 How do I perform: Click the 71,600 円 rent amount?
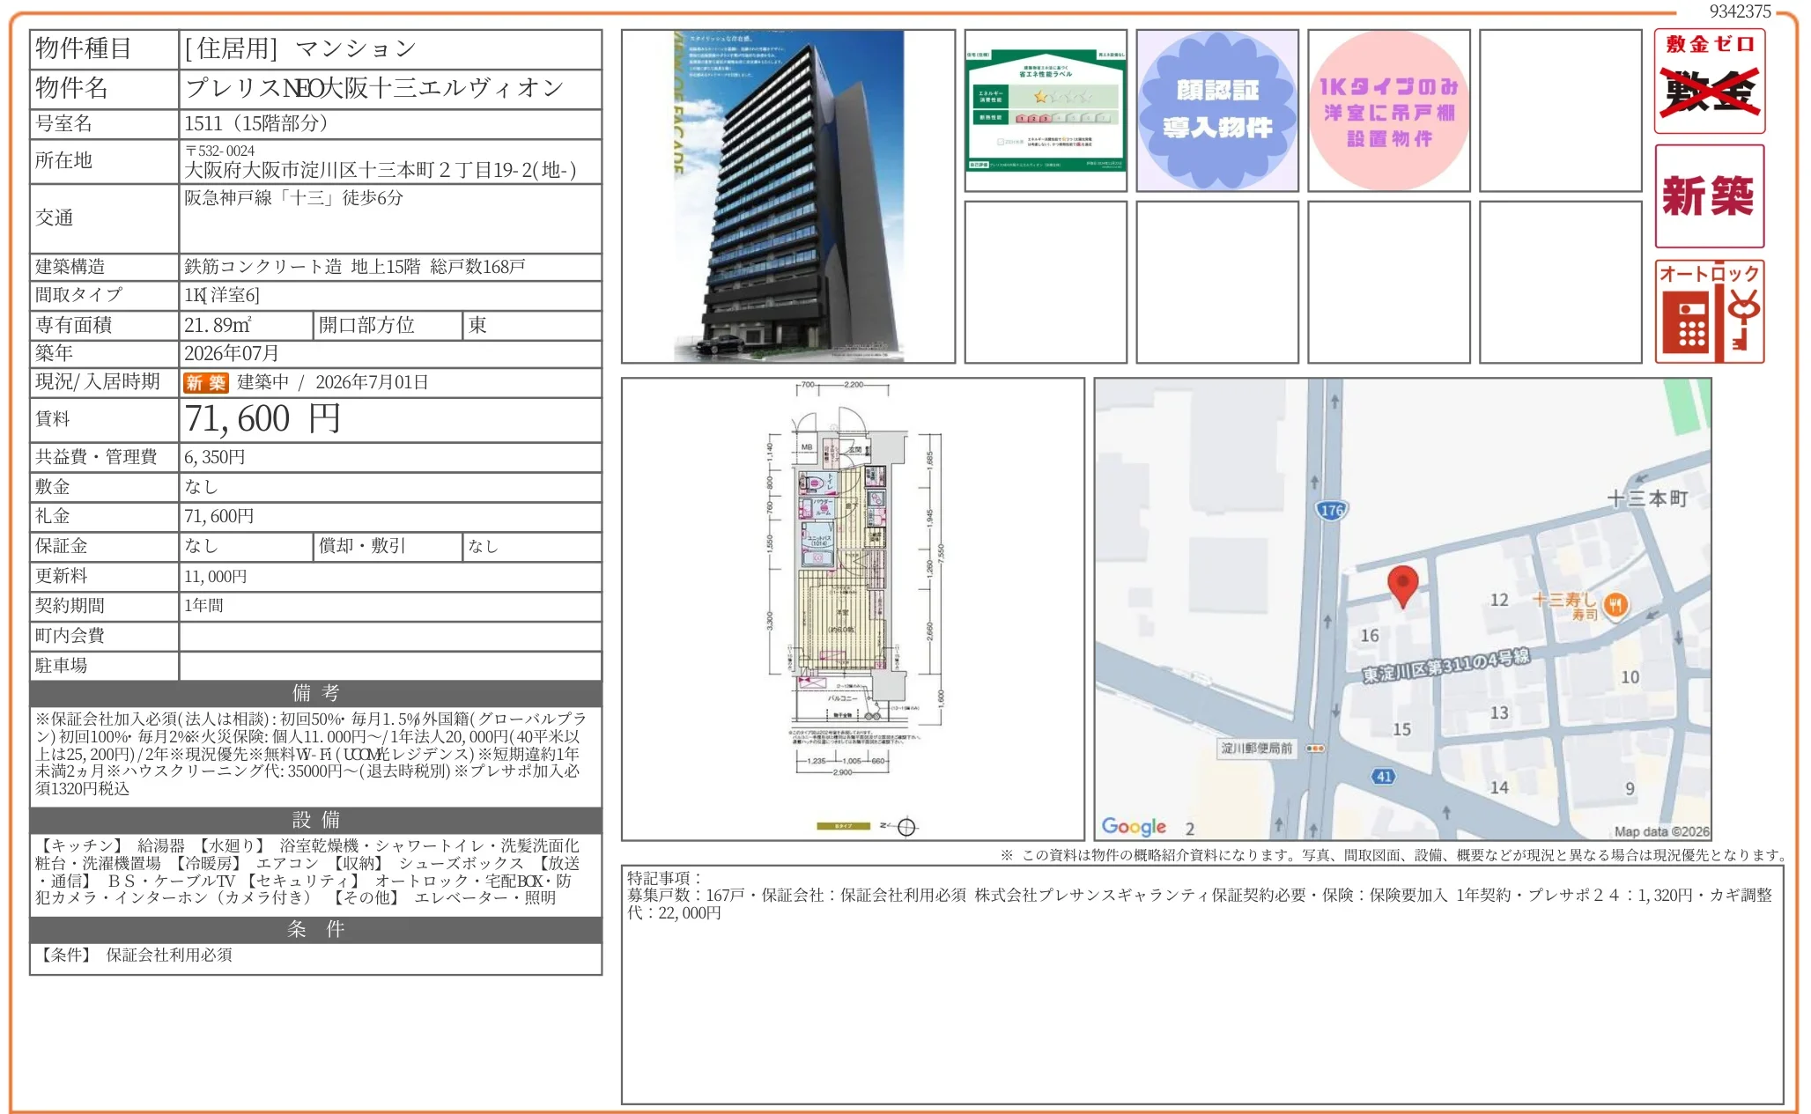coord(262,419)
